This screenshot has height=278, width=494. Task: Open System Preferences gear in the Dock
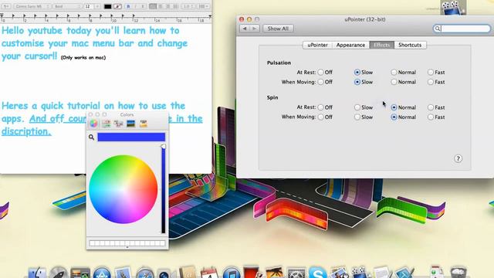point(296,273)
